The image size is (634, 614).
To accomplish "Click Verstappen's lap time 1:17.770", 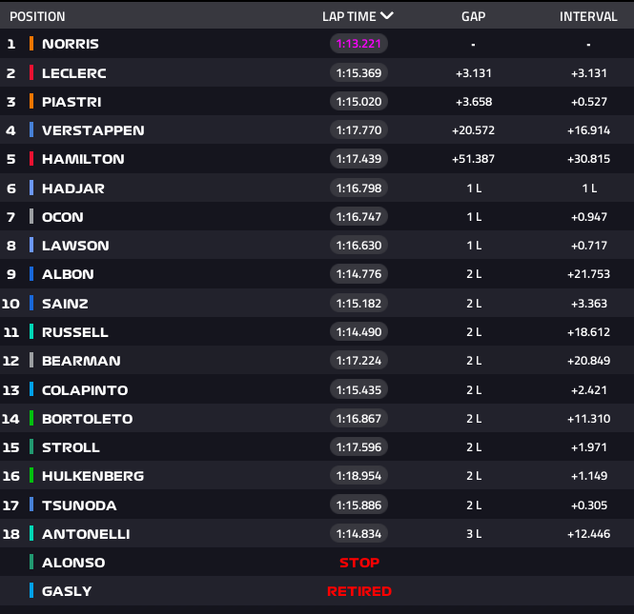I will point(359,130).
